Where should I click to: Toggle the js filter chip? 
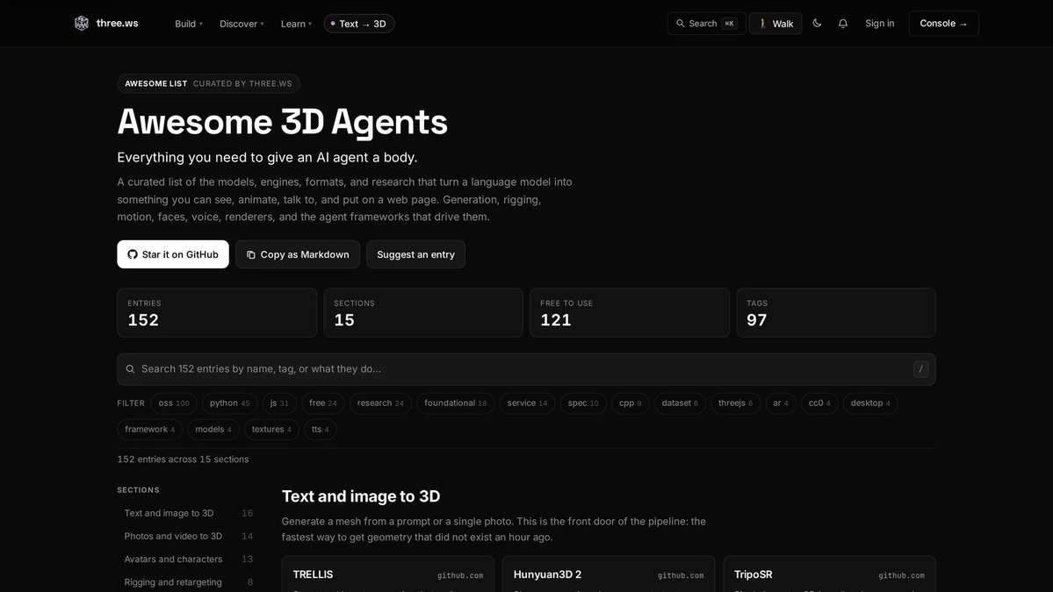(x=279, y=403)
